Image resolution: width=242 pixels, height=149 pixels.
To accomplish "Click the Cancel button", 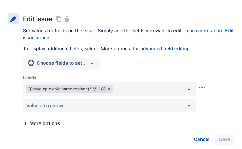I will (x=201, y=139).
